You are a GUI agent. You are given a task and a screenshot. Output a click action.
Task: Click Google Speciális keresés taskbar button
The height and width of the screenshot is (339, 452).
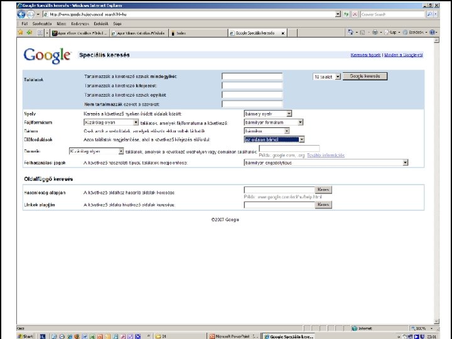(289, 336)
